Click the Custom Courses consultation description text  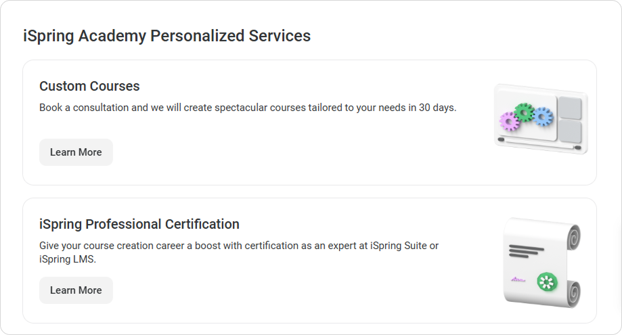248,108
